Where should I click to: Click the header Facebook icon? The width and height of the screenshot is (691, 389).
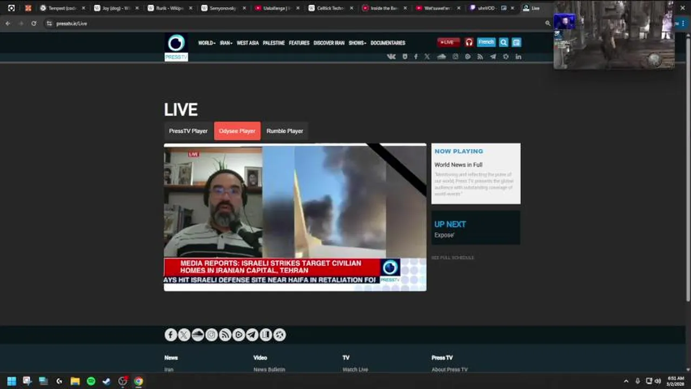416,56
